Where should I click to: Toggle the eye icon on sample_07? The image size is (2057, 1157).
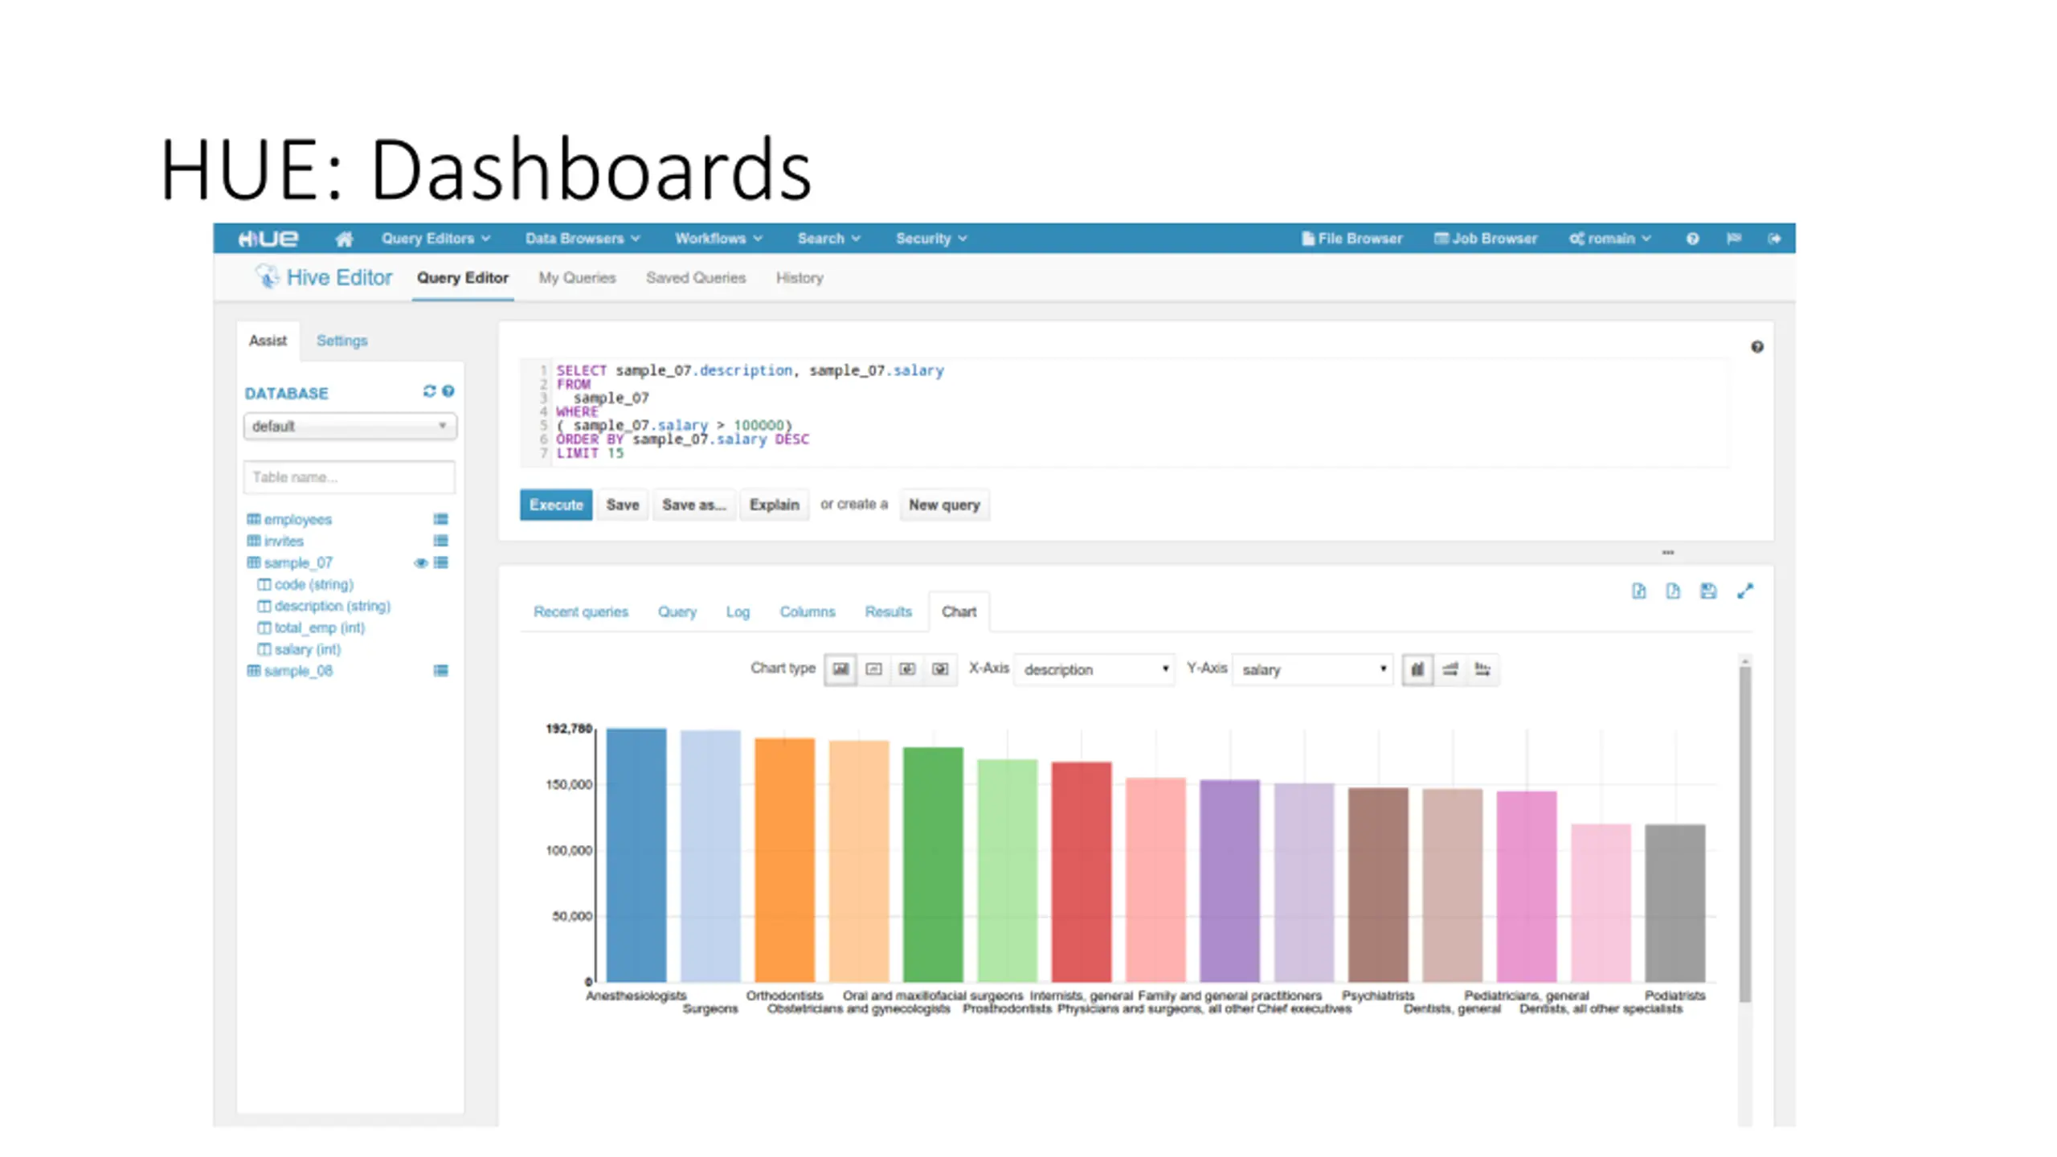click(420, 563)
